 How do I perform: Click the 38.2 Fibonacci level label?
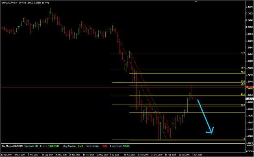pyautogui.click(x=243, y=105)
